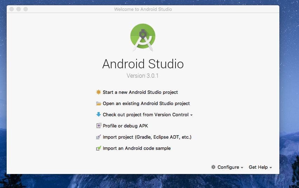Click the Profile or debug APK icon
Image resolution: width=299 pixels, height=188 pixels.
click(99, 126)
